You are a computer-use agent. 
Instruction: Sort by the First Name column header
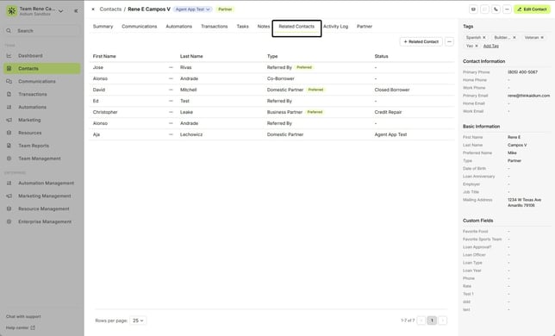click(x=104, y=56)
